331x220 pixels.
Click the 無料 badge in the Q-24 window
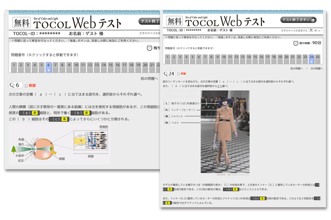tap(175, 20)
